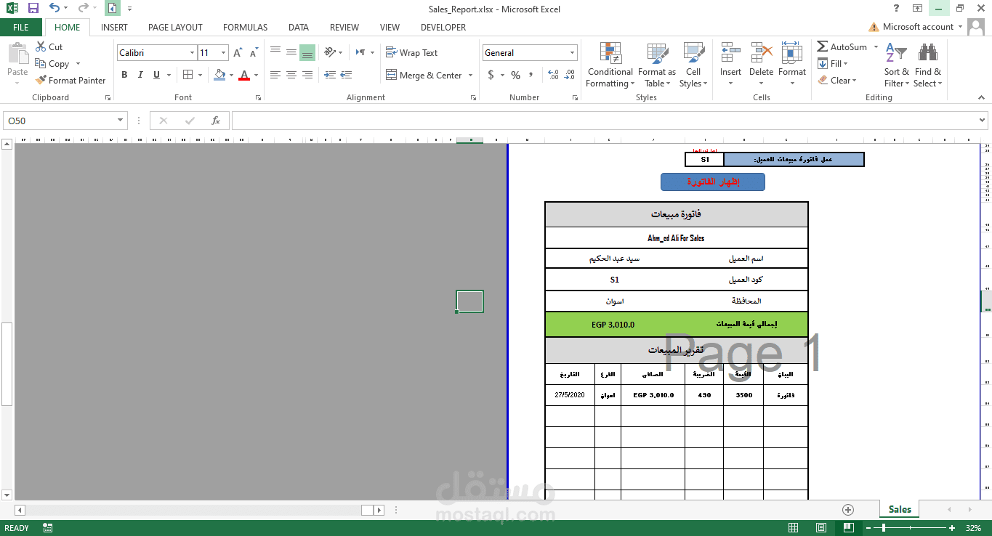Click the Paste clipboard icon
The width and height of the screenshot is (992, 536).
pyautogui.click(x=17, y=54)
